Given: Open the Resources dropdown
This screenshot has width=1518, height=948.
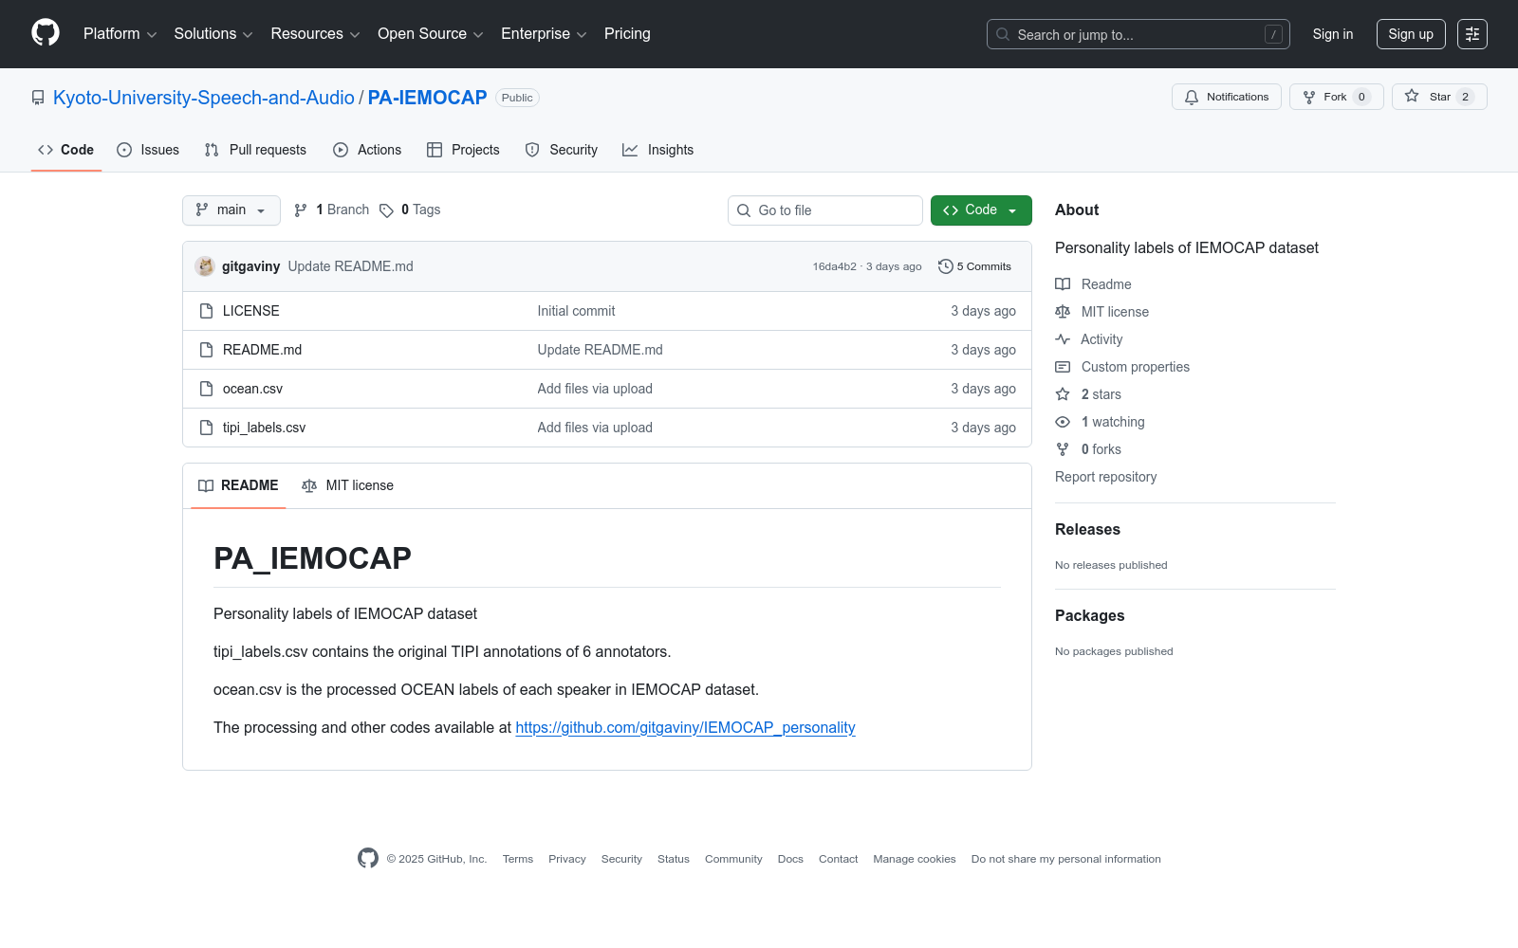Looking at the screenshot, I should pyautogui.click(x=315, y=34).
